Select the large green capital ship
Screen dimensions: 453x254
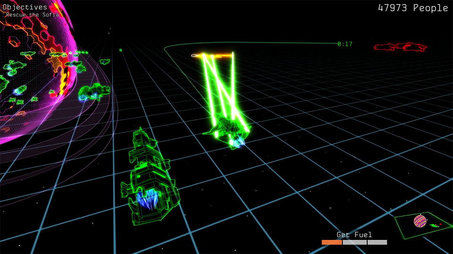tap(150, 177)
